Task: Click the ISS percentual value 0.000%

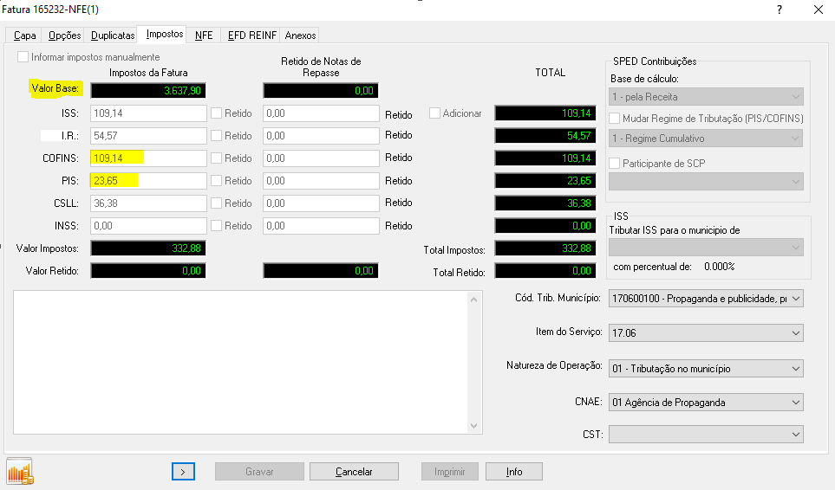Action: tap(720, 267)
